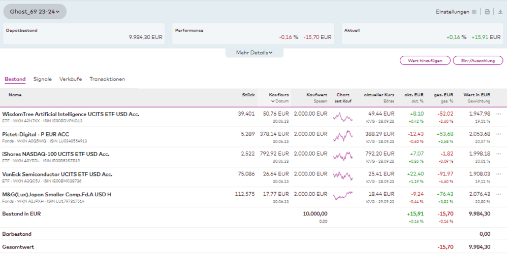Open the Ghost_69 23-24 portfolio dropdown
The width and height of the screenshot is (508, 255).
click(x=35, y=11)
